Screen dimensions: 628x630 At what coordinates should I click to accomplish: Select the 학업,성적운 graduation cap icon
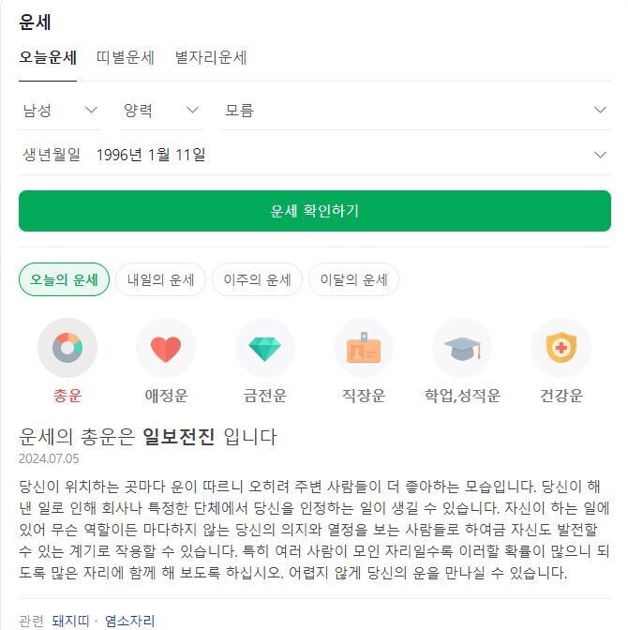pos(462,348)
